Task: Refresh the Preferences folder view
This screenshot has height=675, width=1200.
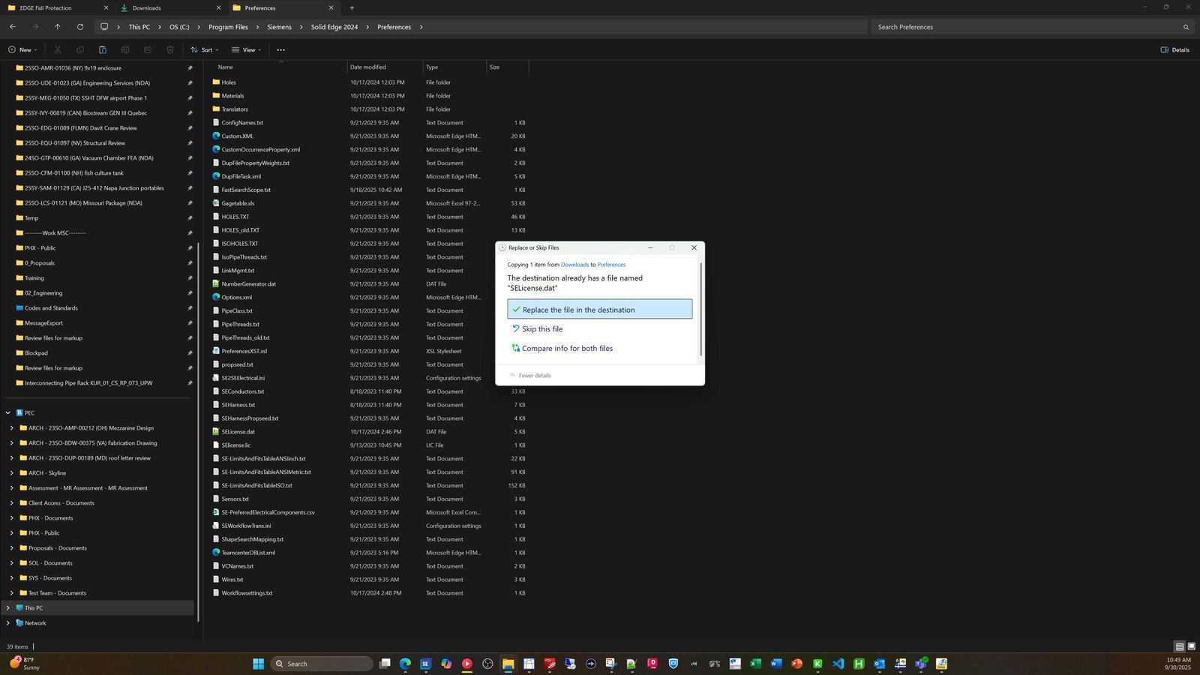Action: click(80, 27)
